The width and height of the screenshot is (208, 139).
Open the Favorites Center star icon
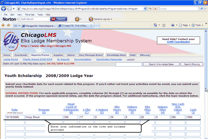(x=3, y=25)
